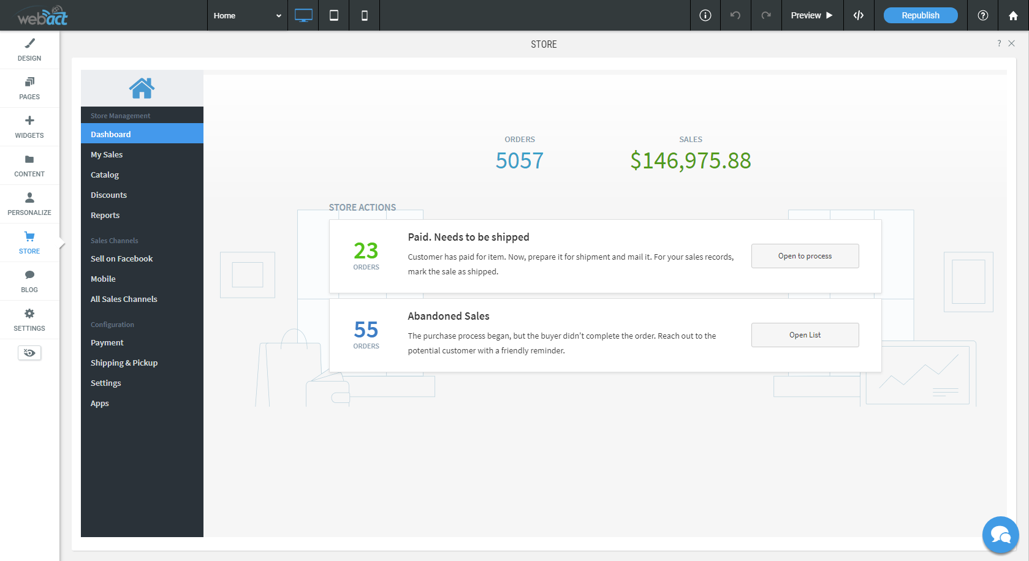Switch to tablet preview mode
The height and width of the screenshot is (561, 1029).
(333, 15)
